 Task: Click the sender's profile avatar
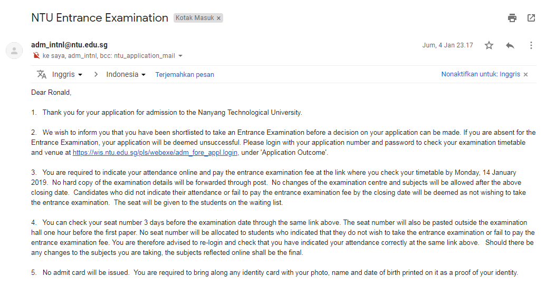(14, 51)
